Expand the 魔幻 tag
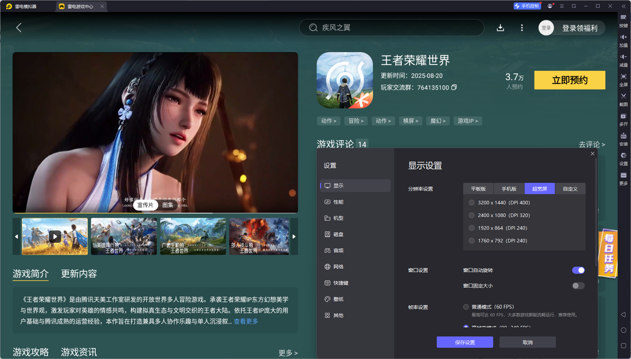 [x=438, y=121]
